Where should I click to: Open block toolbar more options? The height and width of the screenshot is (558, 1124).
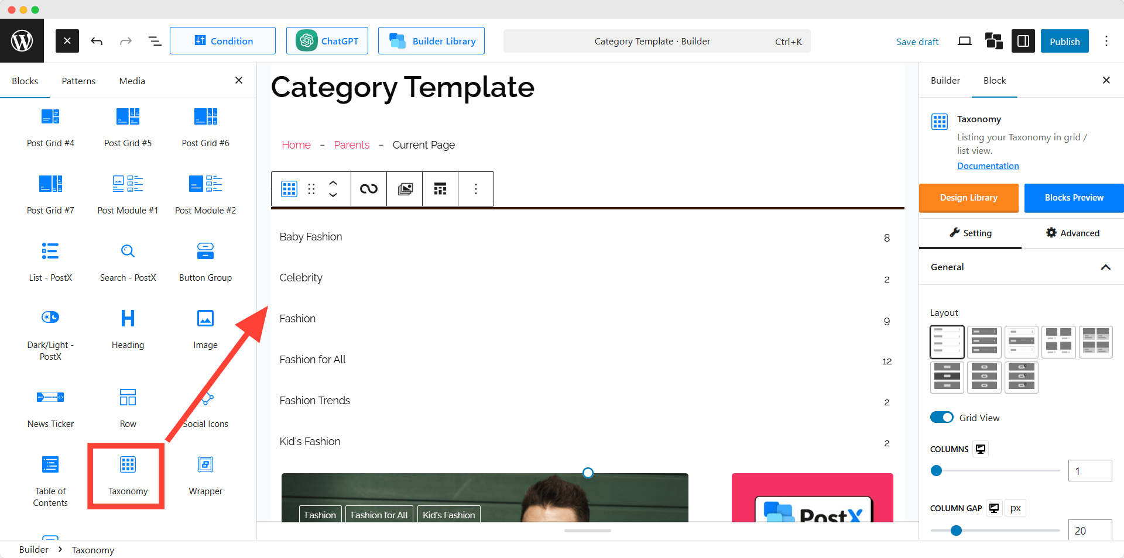476,189
